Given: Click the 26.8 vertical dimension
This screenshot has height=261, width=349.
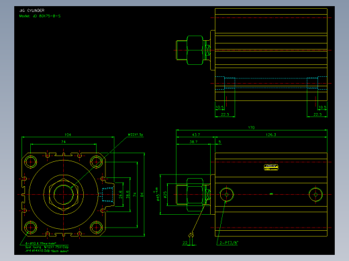Looking at the screenshot, I should tap(120, 195).
